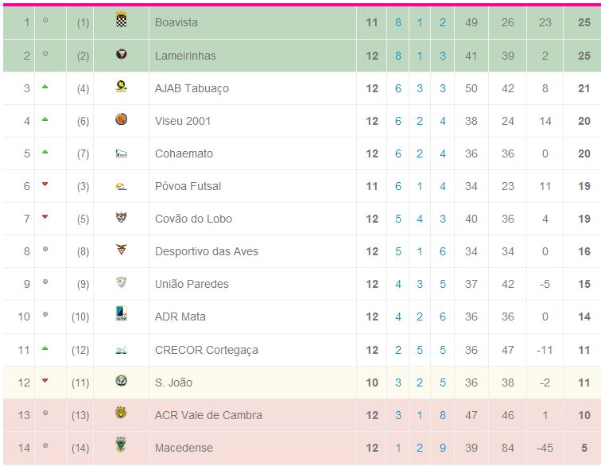Open the Boavista team page

[x=176, y=23]
